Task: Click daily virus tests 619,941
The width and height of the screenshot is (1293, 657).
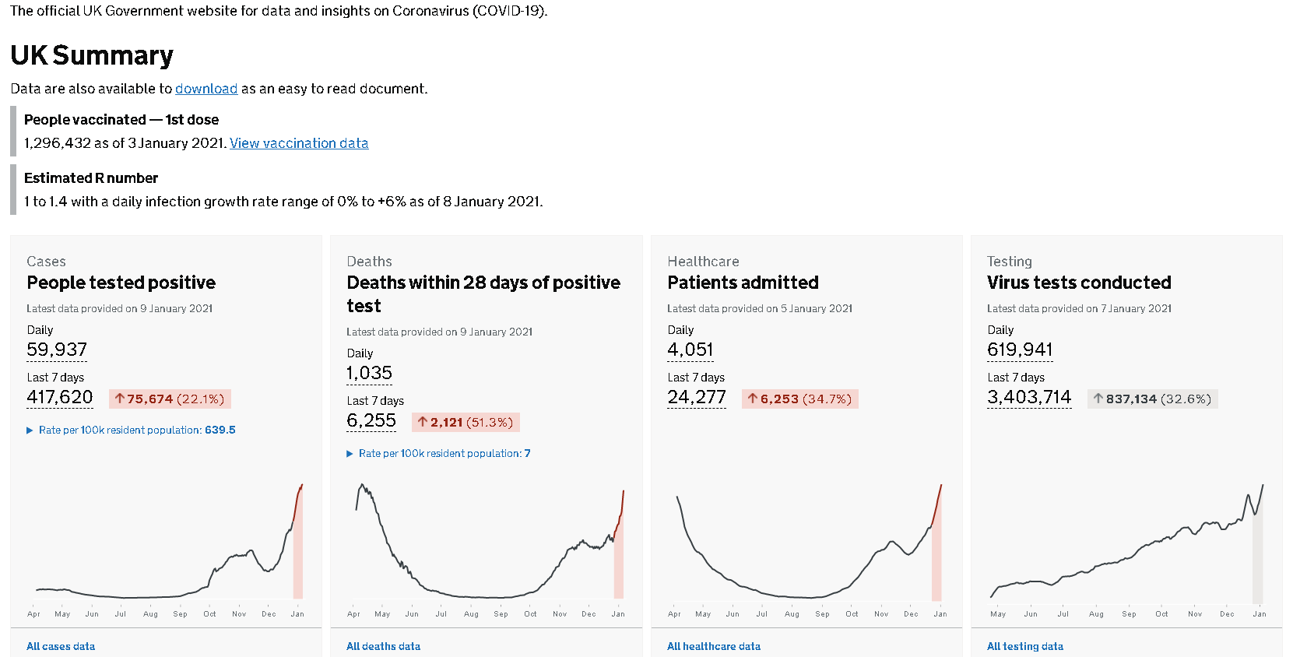Action: tap(1020, 350)
